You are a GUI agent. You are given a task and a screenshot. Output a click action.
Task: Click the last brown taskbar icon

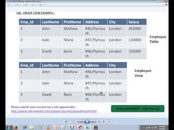click(96, 127)
